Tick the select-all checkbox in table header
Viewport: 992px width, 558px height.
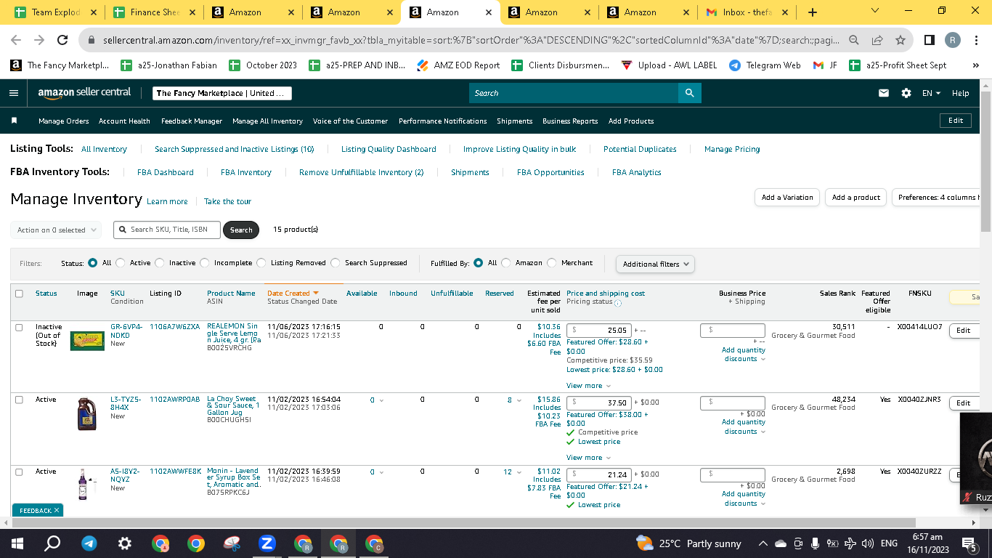pos(19,294)
